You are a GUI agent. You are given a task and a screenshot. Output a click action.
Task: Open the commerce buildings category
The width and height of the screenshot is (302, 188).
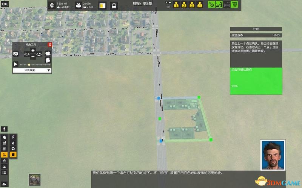(x=4, y=149)
